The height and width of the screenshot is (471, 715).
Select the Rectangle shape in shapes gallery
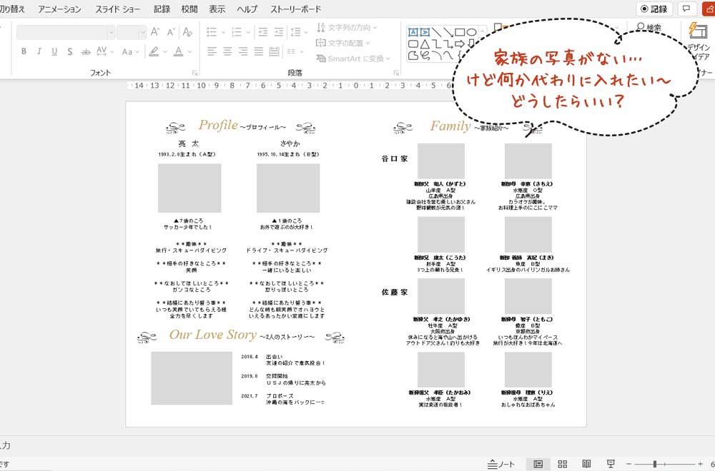tap(460, 31)
